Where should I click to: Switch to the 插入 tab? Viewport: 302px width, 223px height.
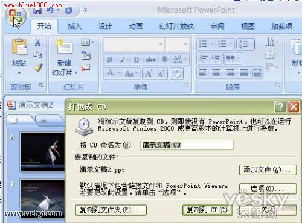(74, 26)
